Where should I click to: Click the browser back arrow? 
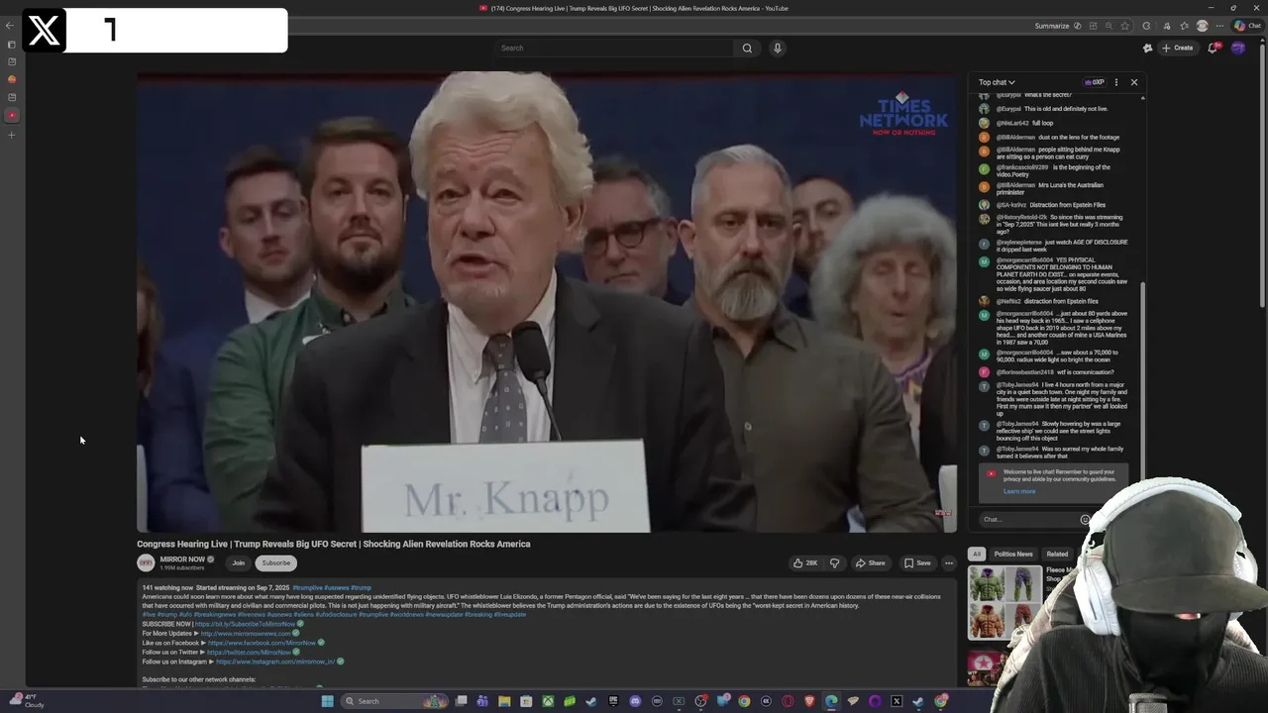point(10,26)
